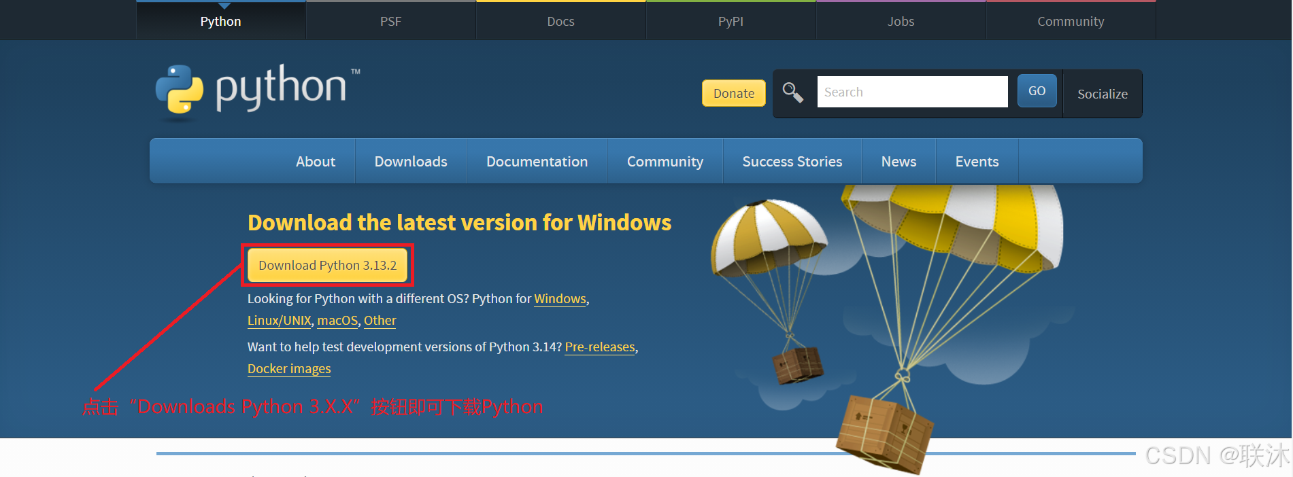Screen dimensions: 1293x477
Task: Open the Documentation navigation menu
Action: (537, 161)
